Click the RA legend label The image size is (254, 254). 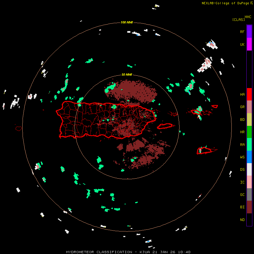[242, 144]
